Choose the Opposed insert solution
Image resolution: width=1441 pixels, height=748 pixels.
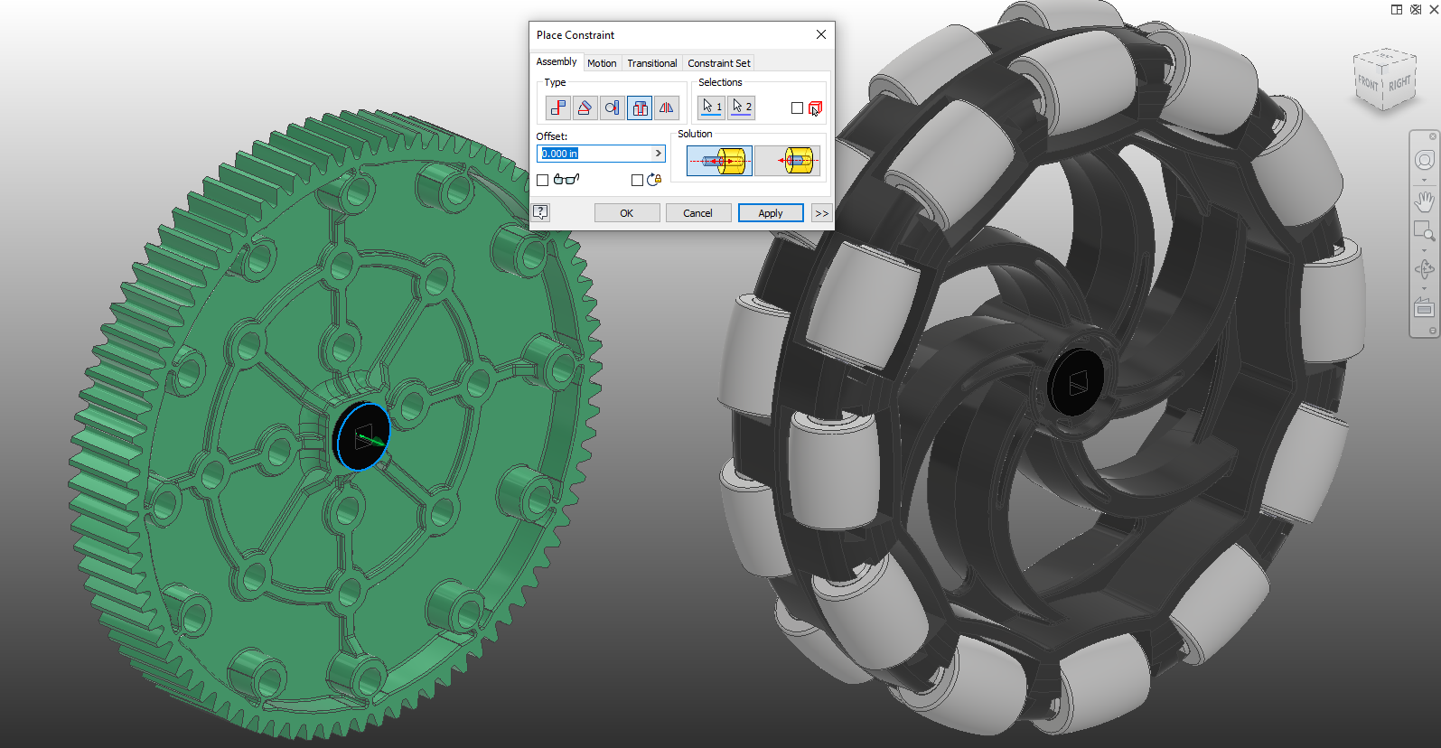pos(719,161)
